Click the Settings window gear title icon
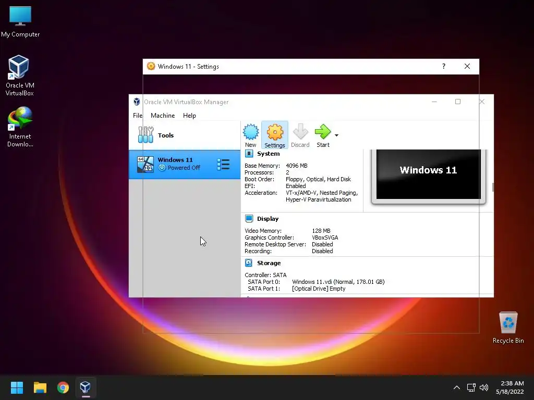 coord(151,66)
